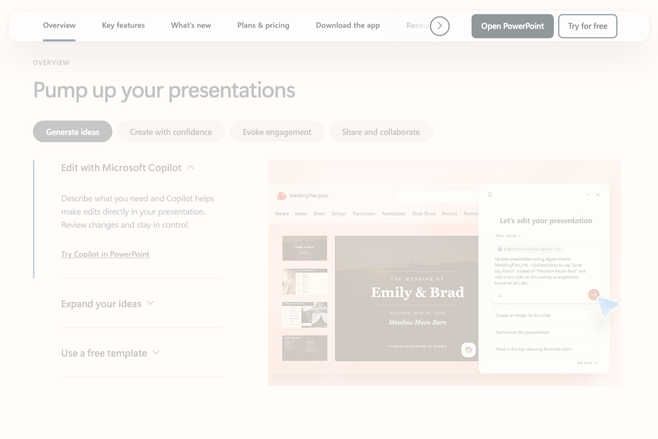The height and width of the screenshot is (439, 658).
Task: Click the PowerPoint icon beside WeddingPlan.pptx
Action: 282,196
